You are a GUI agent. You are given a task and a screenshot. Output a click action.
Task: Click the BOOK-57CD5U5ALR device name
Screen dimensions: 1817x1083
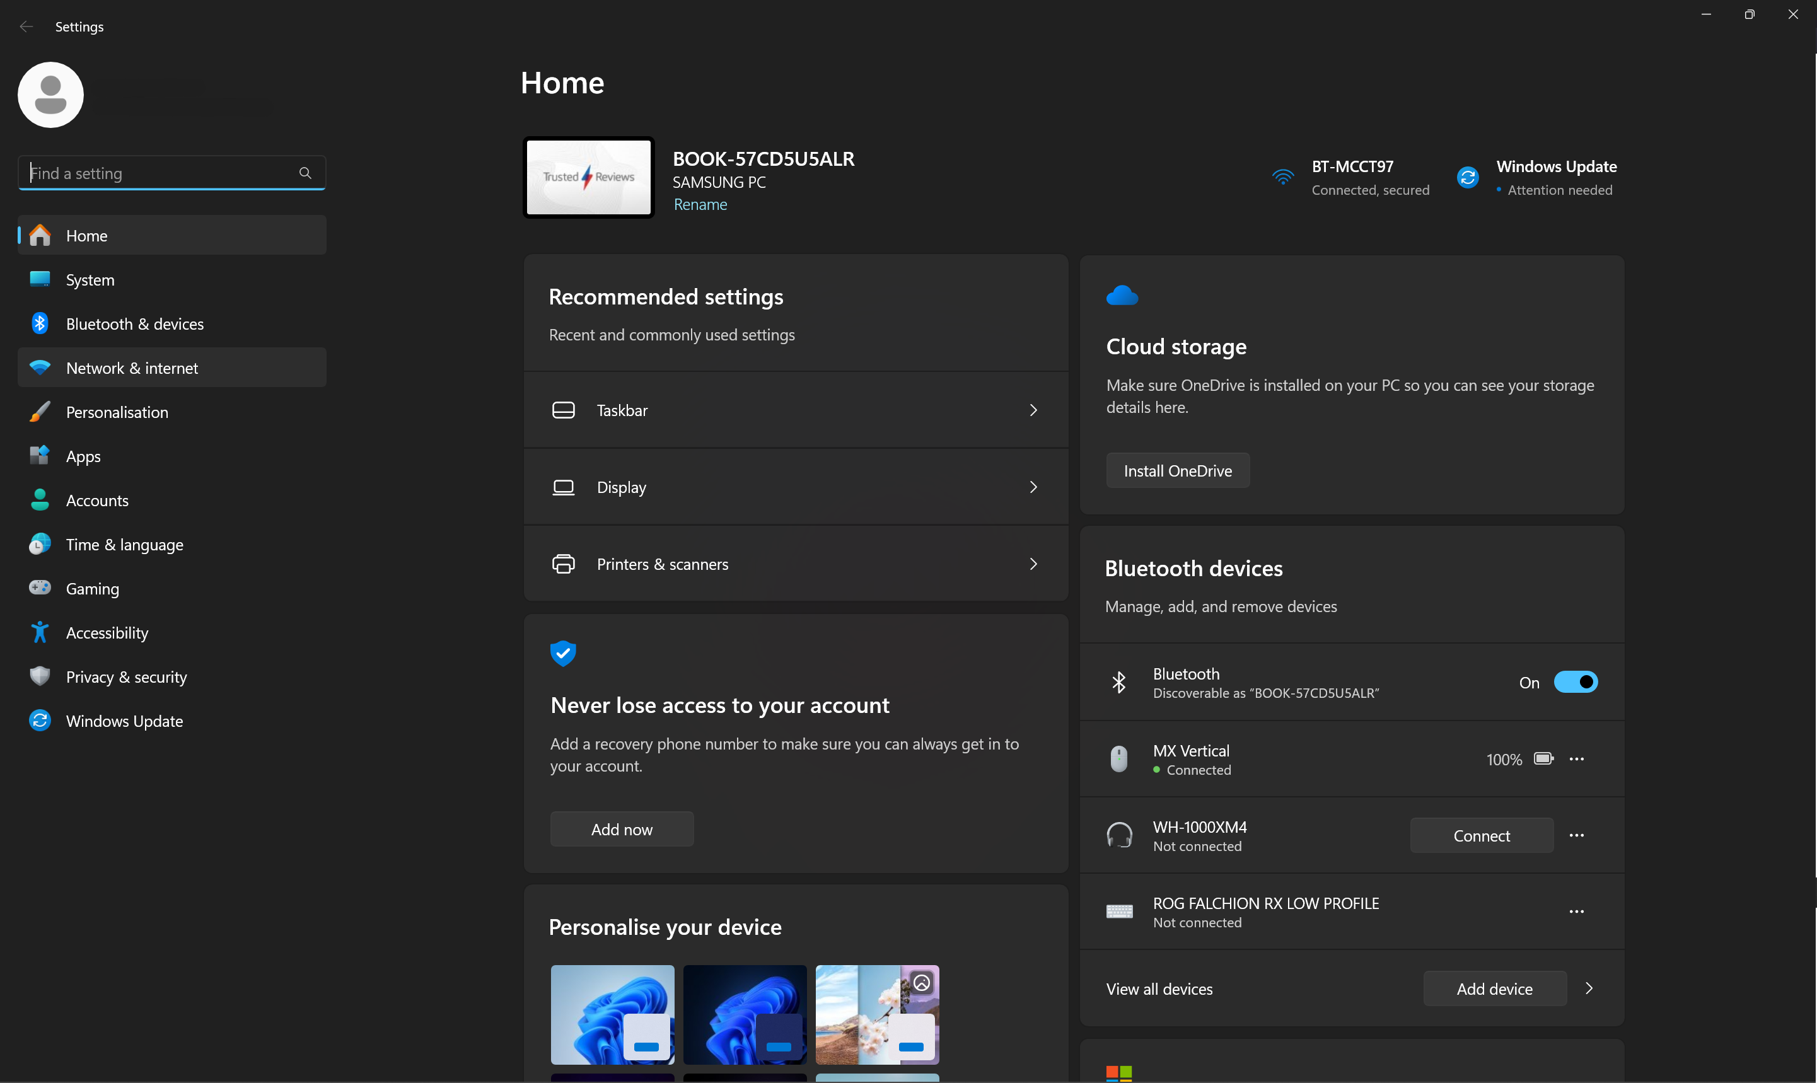pos(763,158)
